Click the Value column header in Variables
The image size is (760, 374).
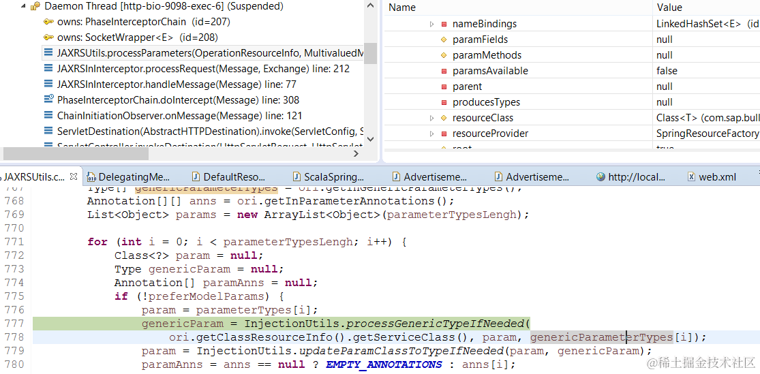[669, 7]
